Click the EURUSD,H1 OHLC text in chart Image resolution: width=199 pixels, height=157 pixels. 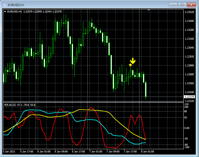click(35, 12)
